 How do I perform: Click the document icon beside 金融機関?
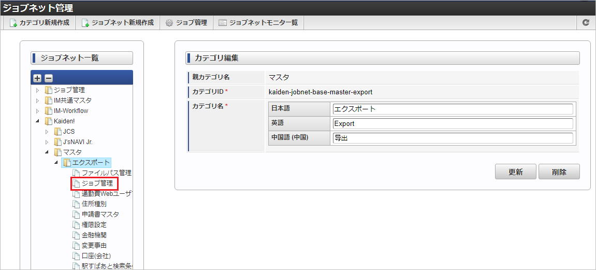[76, 235]
